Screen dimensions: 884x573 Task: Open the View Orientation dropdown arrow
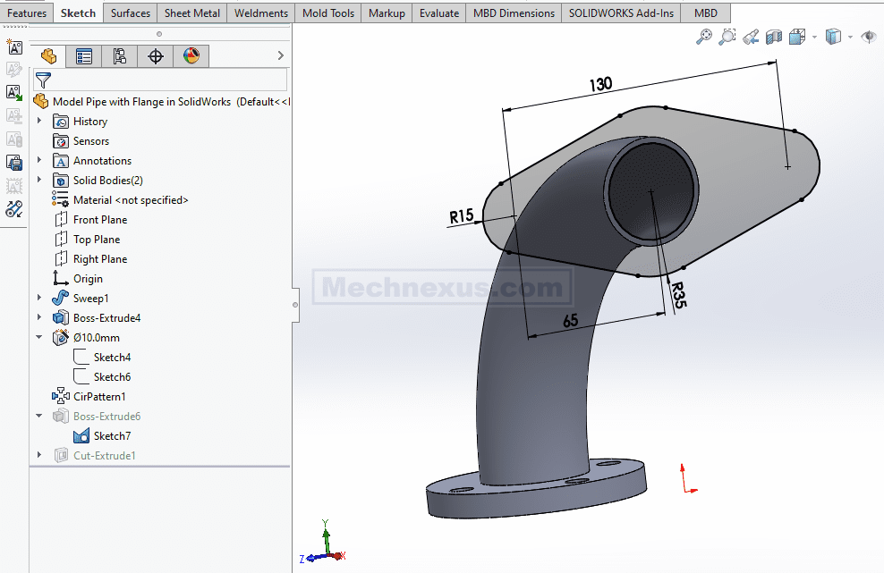click(814, 37)
